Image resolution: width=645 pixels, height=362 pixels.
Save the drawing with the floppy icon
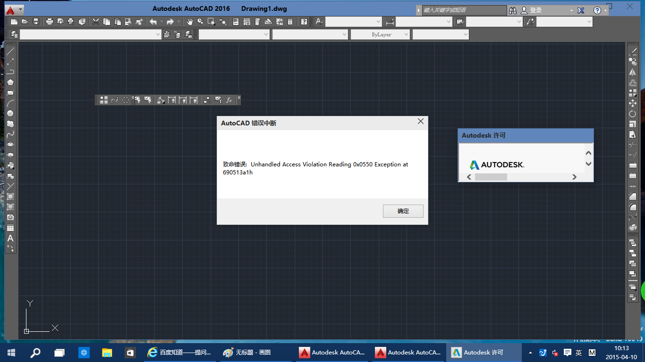click(36, 22)
